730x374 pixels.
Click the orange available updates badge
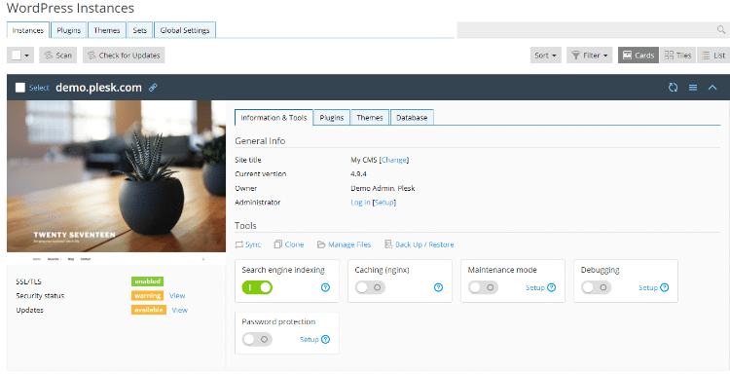[x=149, y=310]
